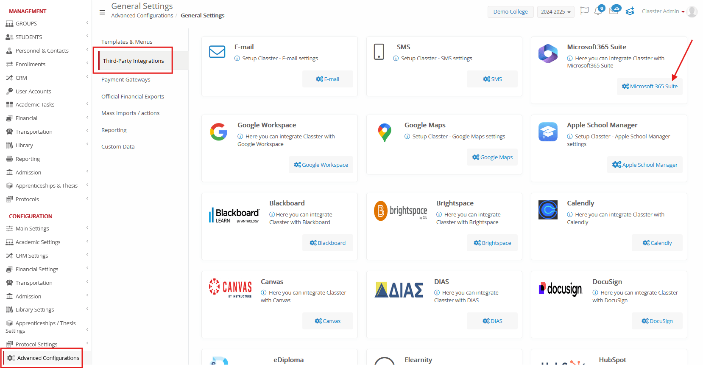Open the flag icon in header
The image size is (703, 368).
click(584, 11)
